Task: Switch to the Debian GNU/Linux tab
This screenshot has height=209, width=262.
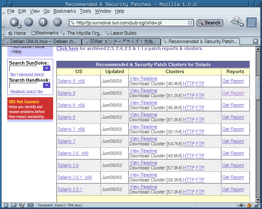Action: point(42,41)
